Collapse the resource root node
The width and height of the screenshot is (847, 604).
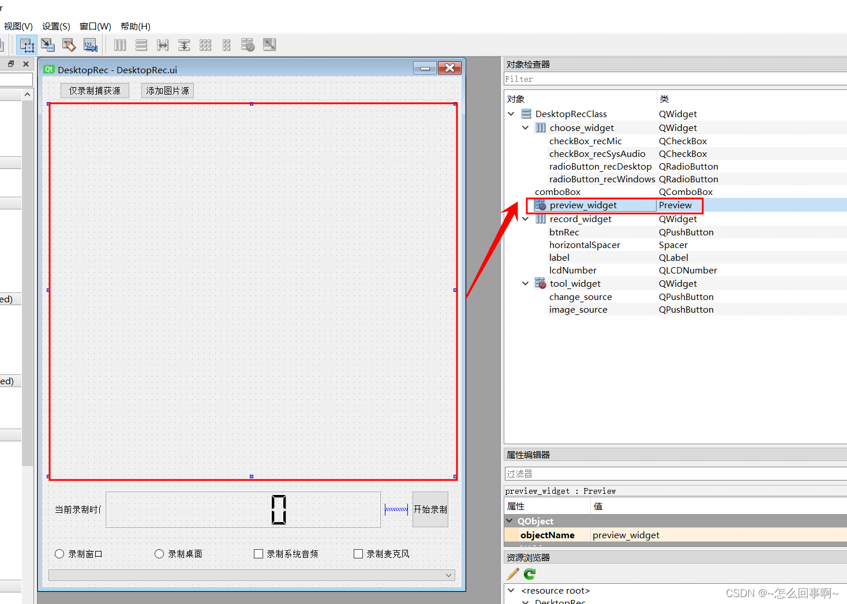pos(511,590)
